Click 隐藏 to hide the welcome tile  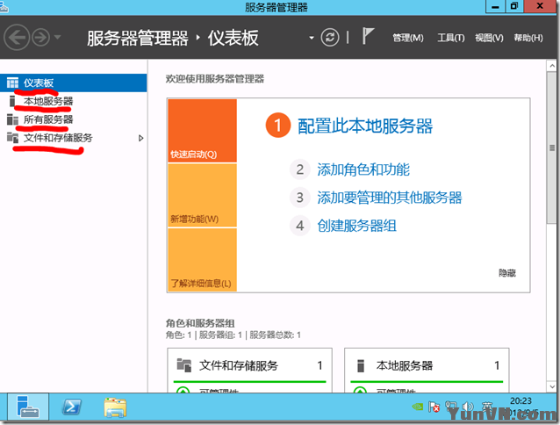click(507, 273)
